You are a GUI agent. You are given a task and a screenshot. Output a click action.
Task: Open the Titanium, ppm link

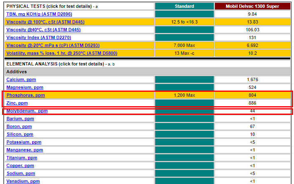coord(22,158)
